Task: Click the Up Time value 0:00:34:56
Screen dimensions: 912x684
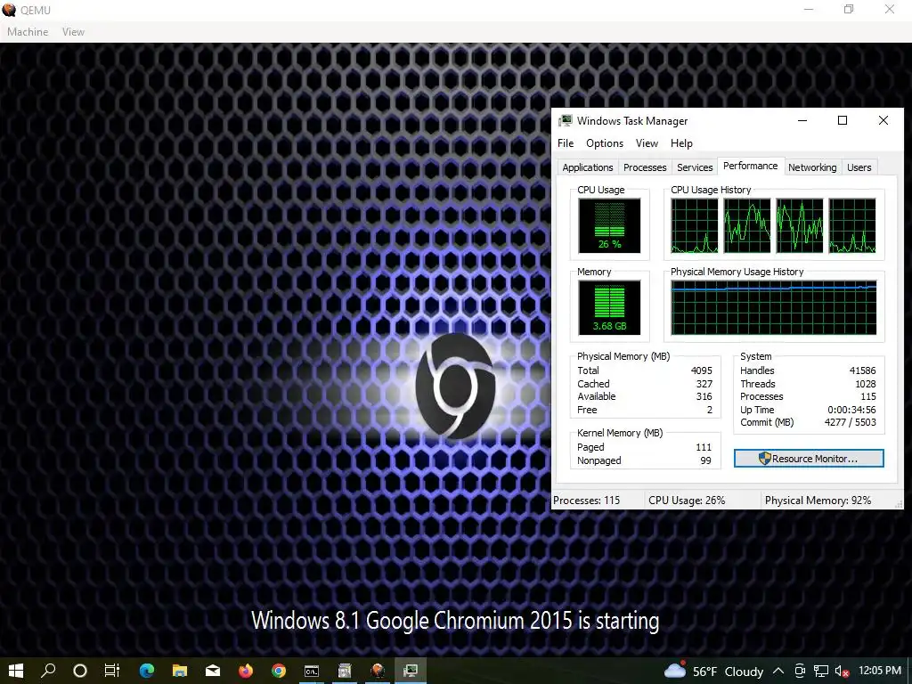Action: coord(851,410)
